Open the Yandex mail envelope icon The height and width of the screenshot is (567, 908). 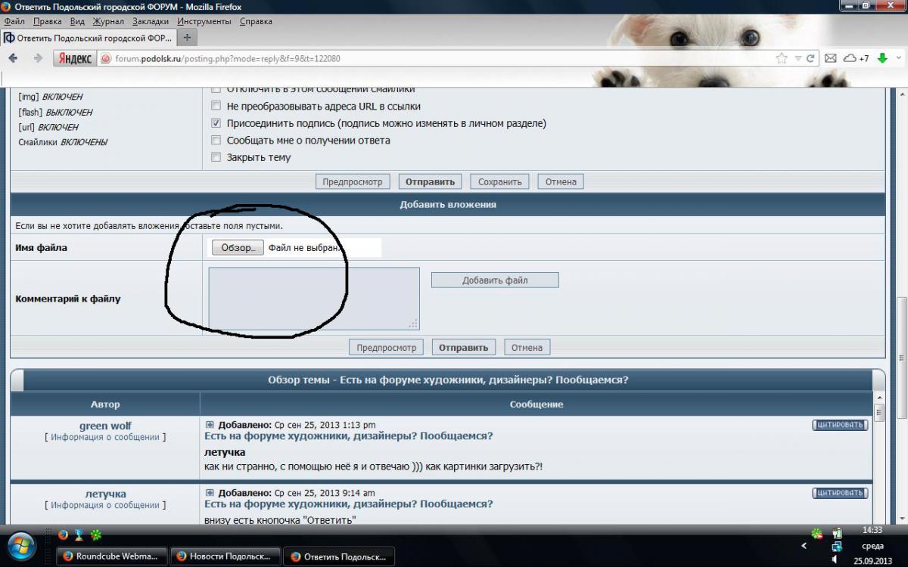[x=830, y=58]
